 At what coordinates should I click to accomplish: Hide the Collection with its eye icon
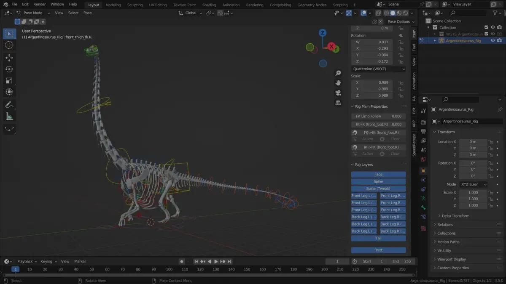(493, 27)
